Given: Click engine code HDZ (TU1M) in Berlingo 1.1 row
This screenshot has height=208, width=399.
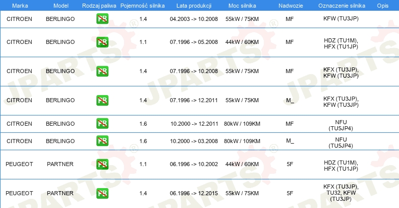Looking at the screenshot, I should pyautogui.click(x=341, y=40).
